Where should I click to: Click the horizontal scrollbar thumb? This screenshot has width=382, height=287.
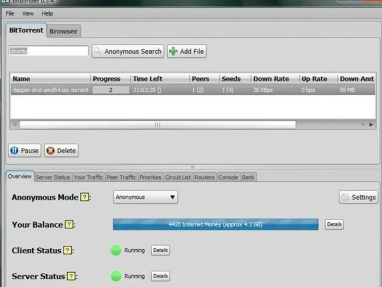coord(158,125)
